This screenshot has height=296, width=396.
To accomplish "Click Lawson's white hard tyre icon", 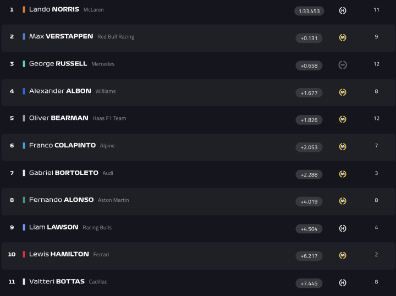I will 343,228.
